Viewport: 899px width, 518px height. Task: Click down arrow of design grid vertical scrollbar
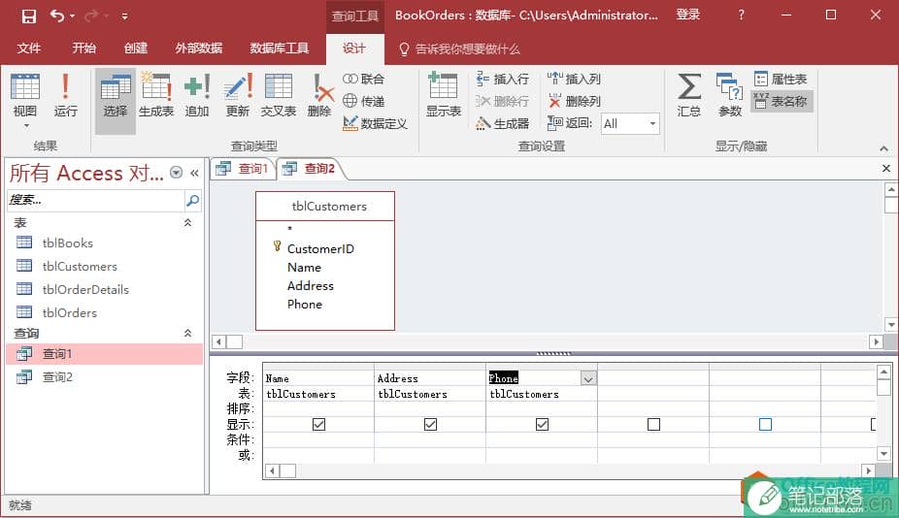click(x=883, y=454)
